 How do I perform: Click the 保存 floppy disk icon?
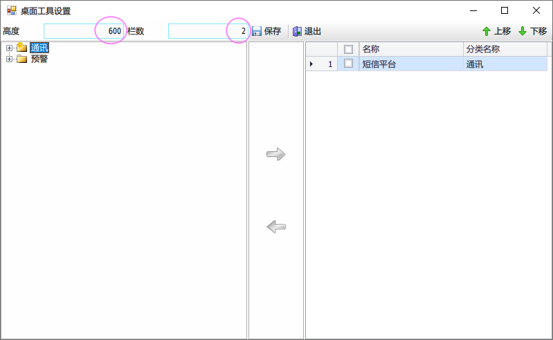256,31
